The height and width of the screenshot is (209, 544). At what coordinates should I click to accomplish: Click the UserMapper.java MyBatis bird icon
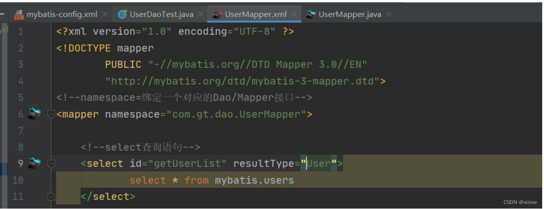pos(311,14)
